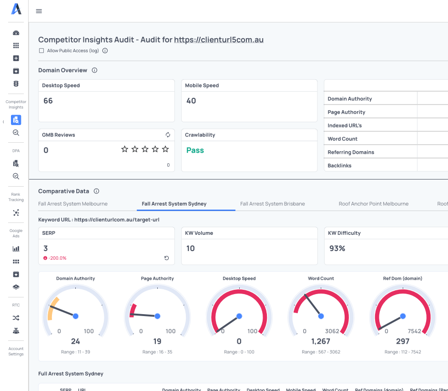Screen dimensions: 448x391
Task: Click the dashboard speedometer icon in the sidebar
Action: click(16, 33)
